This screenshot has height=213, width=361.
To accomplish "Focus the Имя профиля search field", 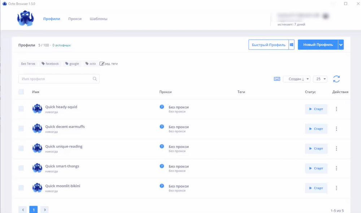I will (59, 79).
